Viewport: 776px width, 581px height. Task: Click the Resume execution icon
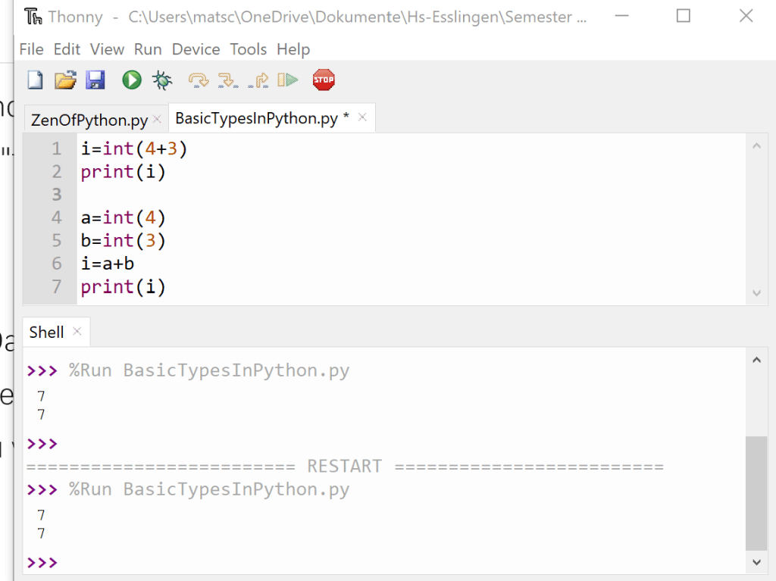(x=288, y=80)
